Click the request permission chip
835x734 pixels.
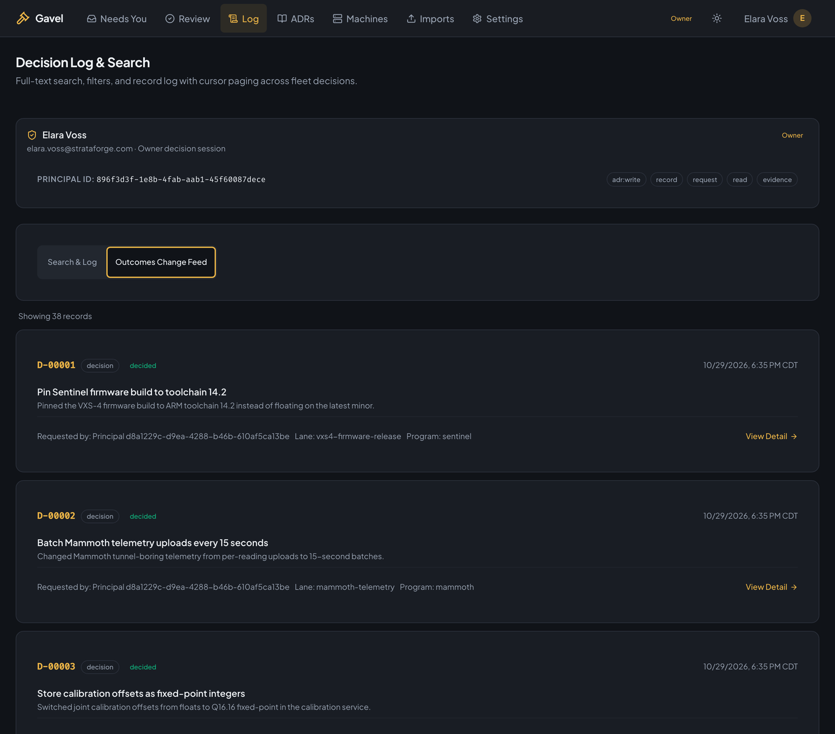pyautogui.click(x=705, y=180)
